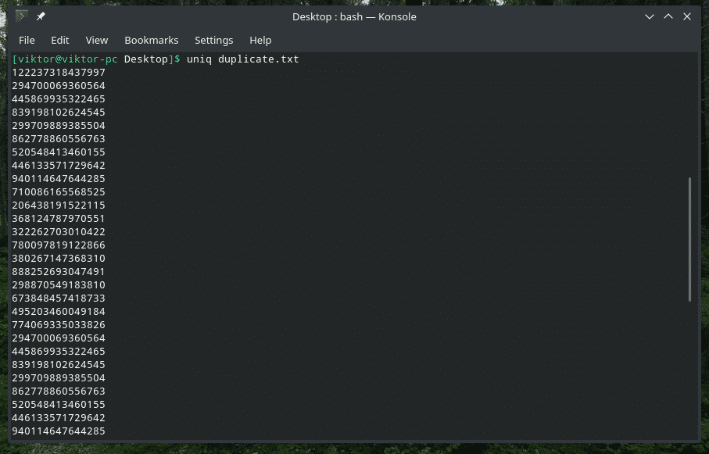Open the Settings menu
709x454 pixels.
pyautogui.click(x=214, y=41)
